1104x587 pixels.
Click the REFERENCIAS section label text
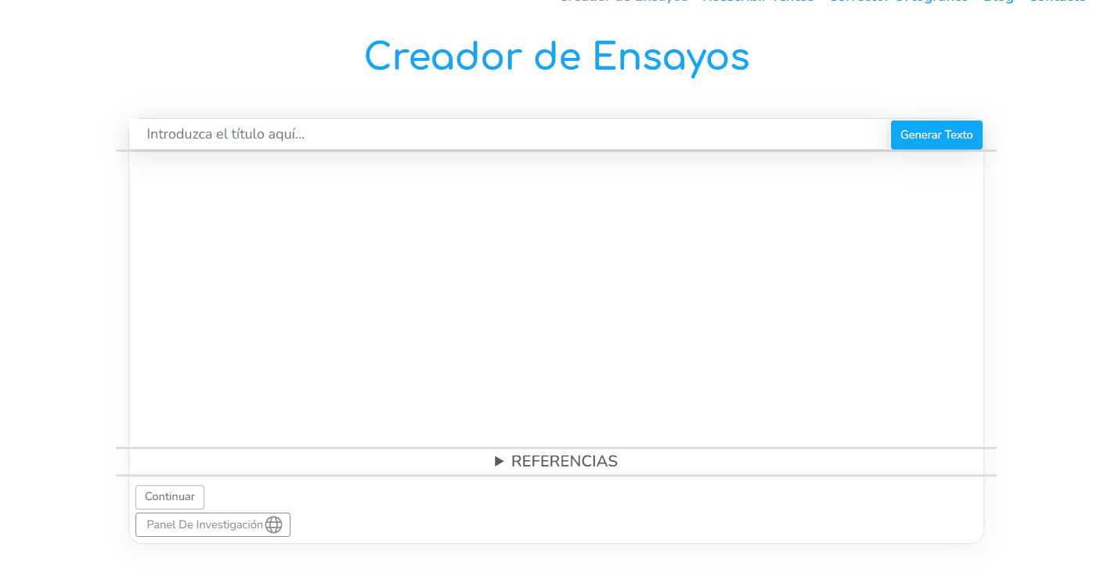coord(564,462)
